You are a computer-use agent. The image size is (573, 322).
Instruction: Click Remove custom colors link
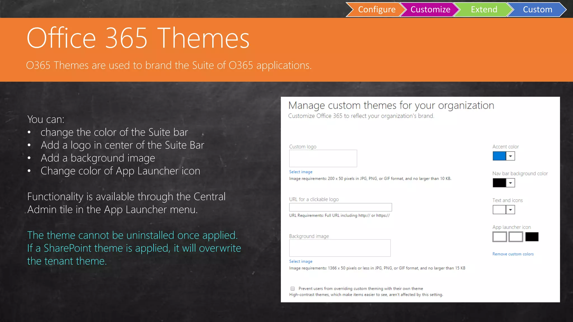point(513,254)
